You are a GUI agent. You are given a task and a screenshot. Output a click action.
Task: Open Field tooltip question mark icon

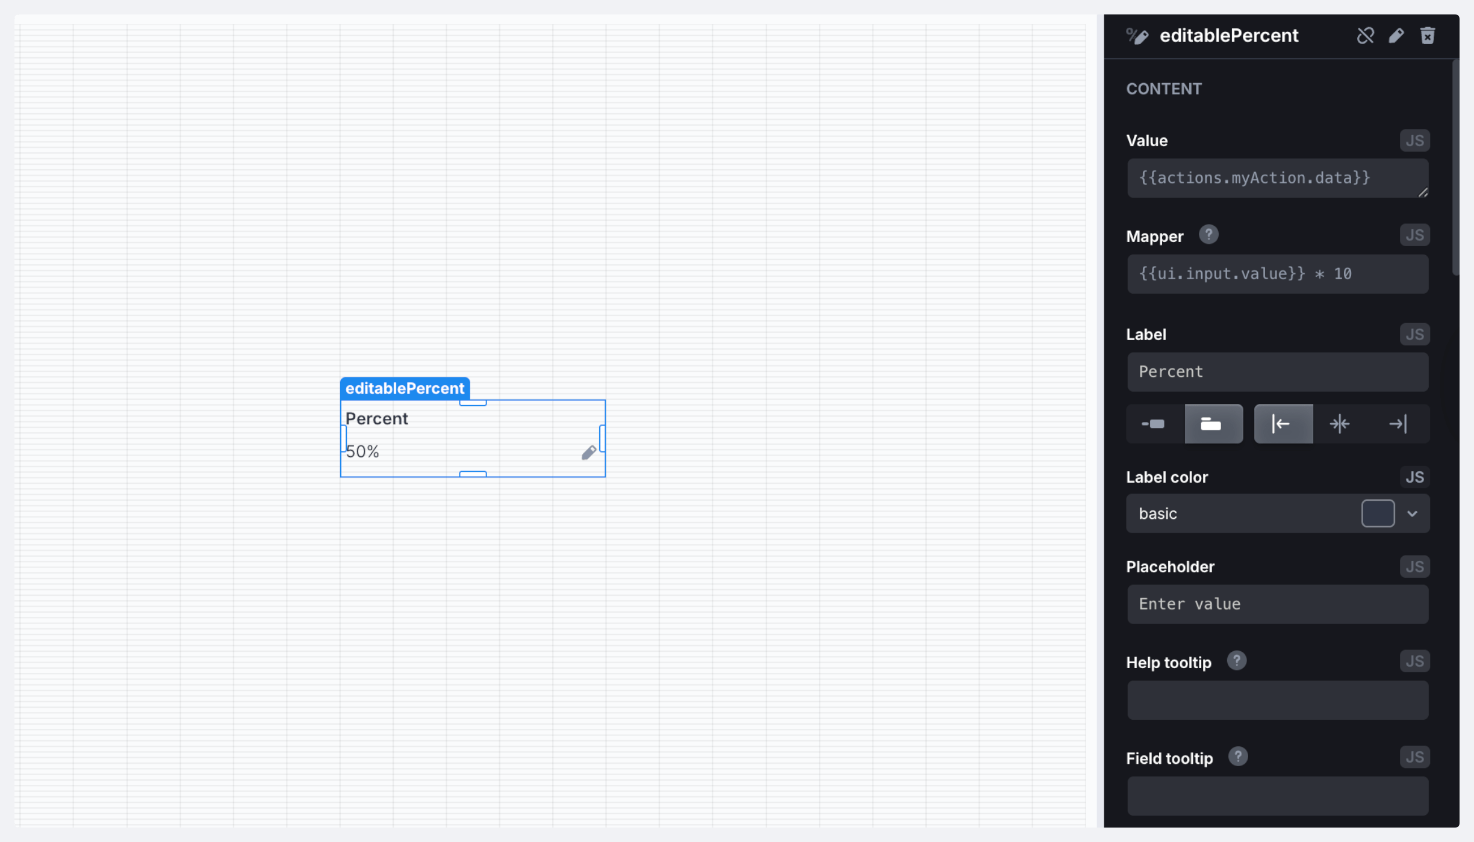[x=1237, y=757]
